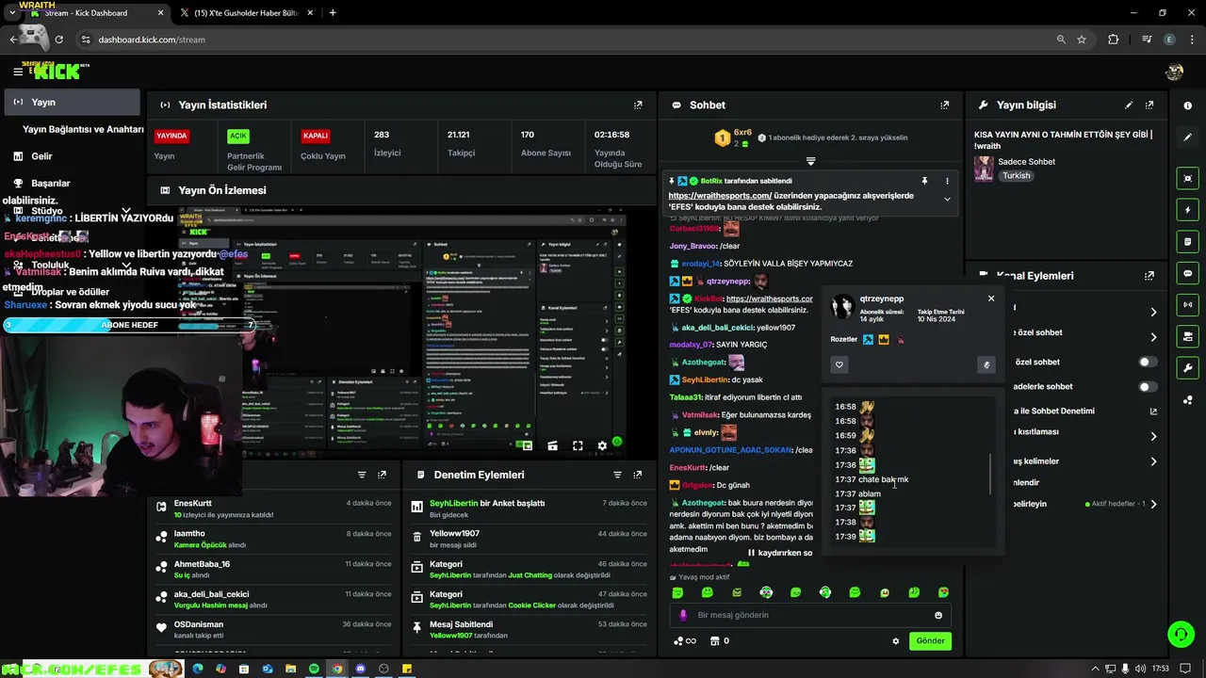Open the profile avatar at top right

[x=1174, y=72]
